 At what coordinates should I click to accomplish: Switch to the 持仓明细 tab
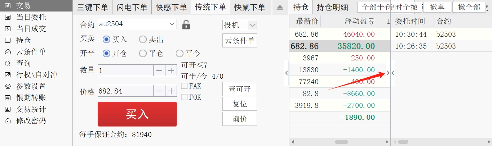point(332,7)
